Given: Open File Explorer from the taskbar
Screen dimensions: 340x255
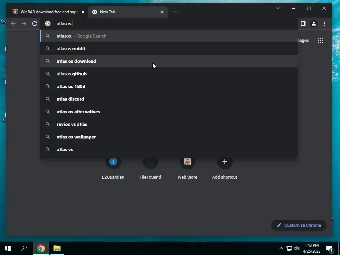Looking at the screenshot, I should tap(57, 248).
